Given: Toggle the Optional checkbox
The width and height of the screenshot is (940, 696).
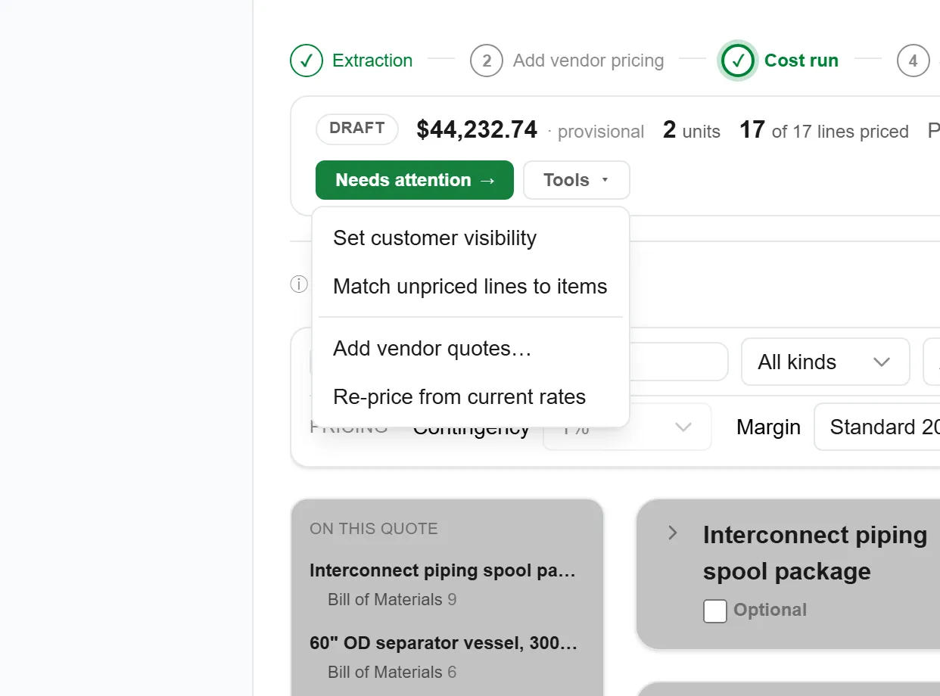Looking at the screenshot, I should [715, 611].
